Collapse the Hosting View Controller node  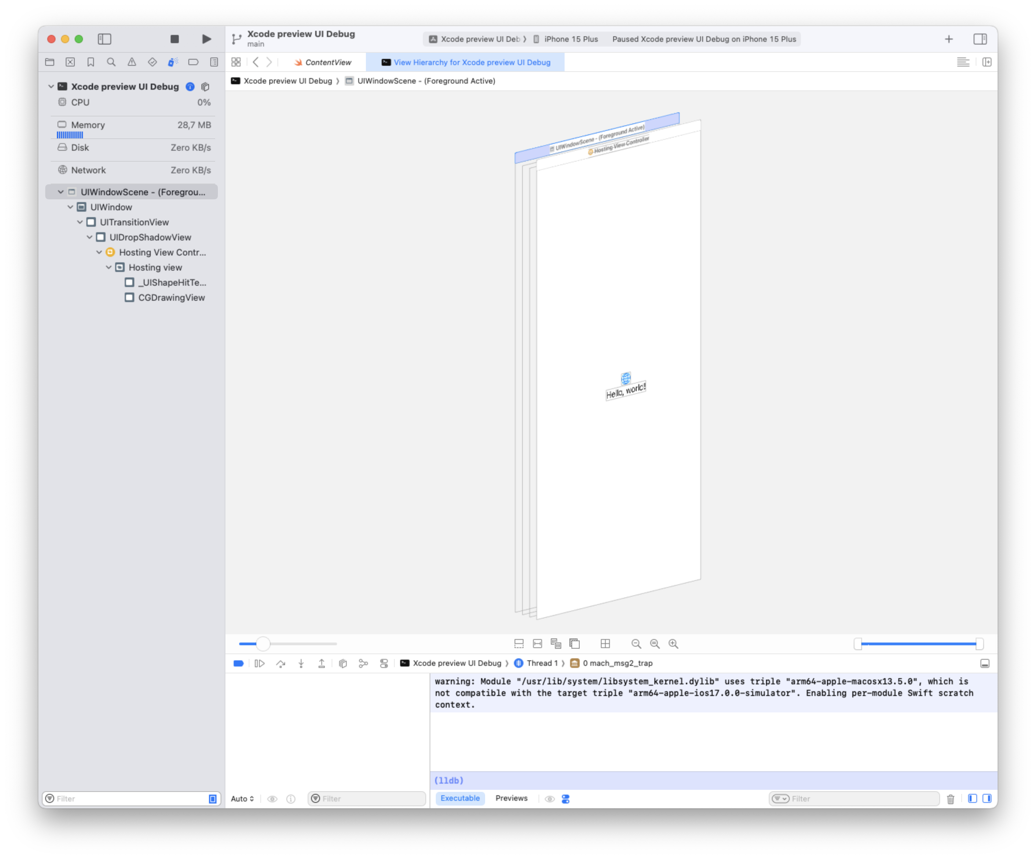pos(99,252)
